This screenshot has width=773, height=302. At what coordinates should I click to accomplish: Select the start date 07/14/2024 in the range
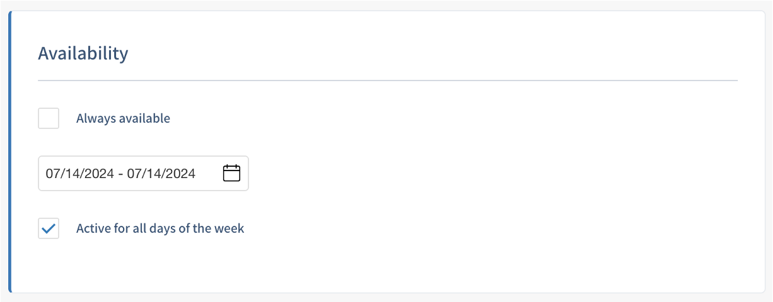79,173
